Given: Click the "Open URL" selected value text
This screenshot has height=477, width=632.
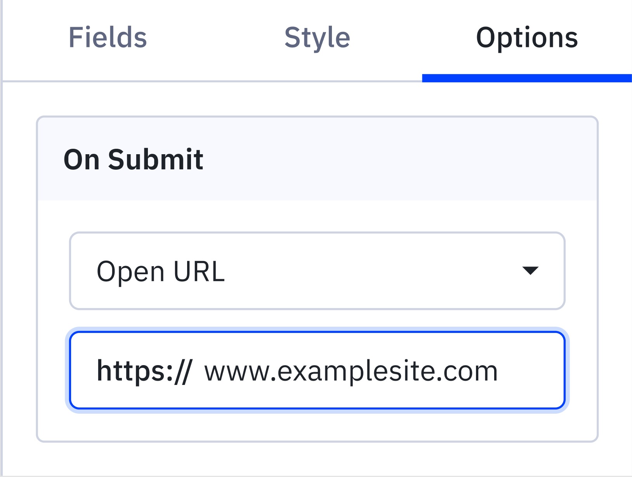Looking at the screenshot, I should tap(161, 272).
